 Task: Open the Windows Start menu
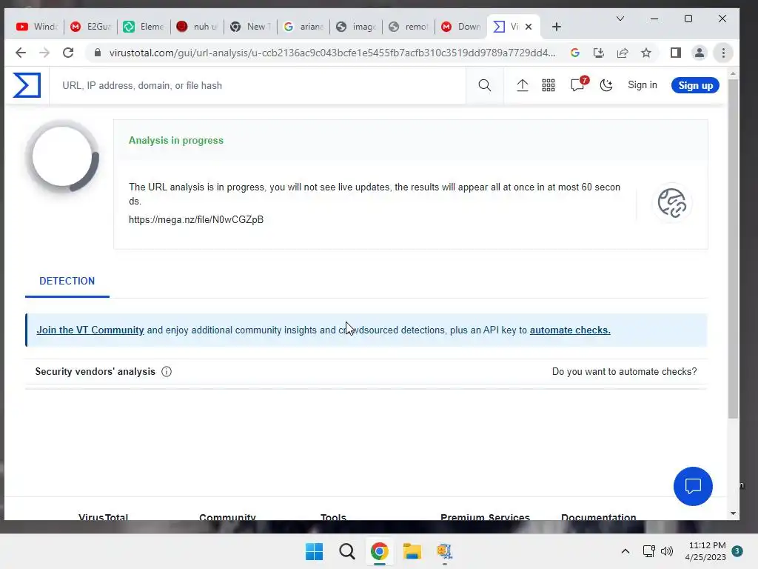click(314, 551)
